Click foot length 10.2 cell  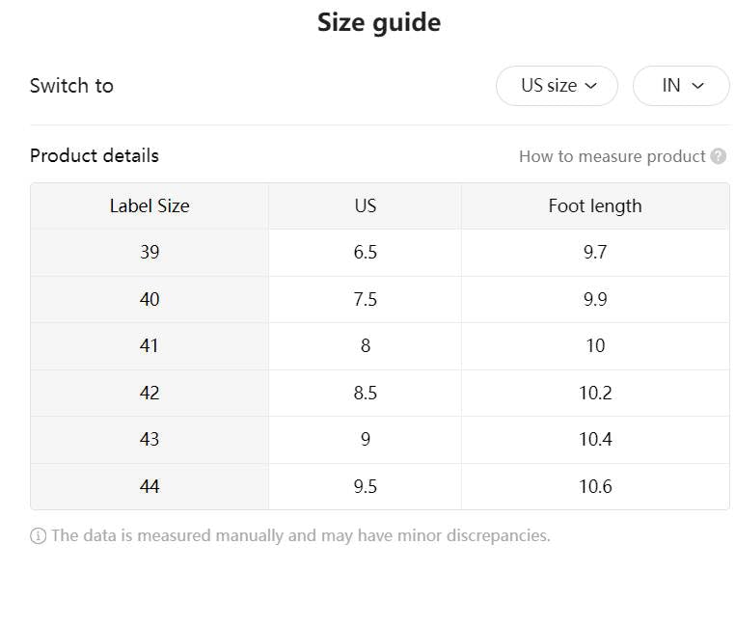click(x=595, y=393)
